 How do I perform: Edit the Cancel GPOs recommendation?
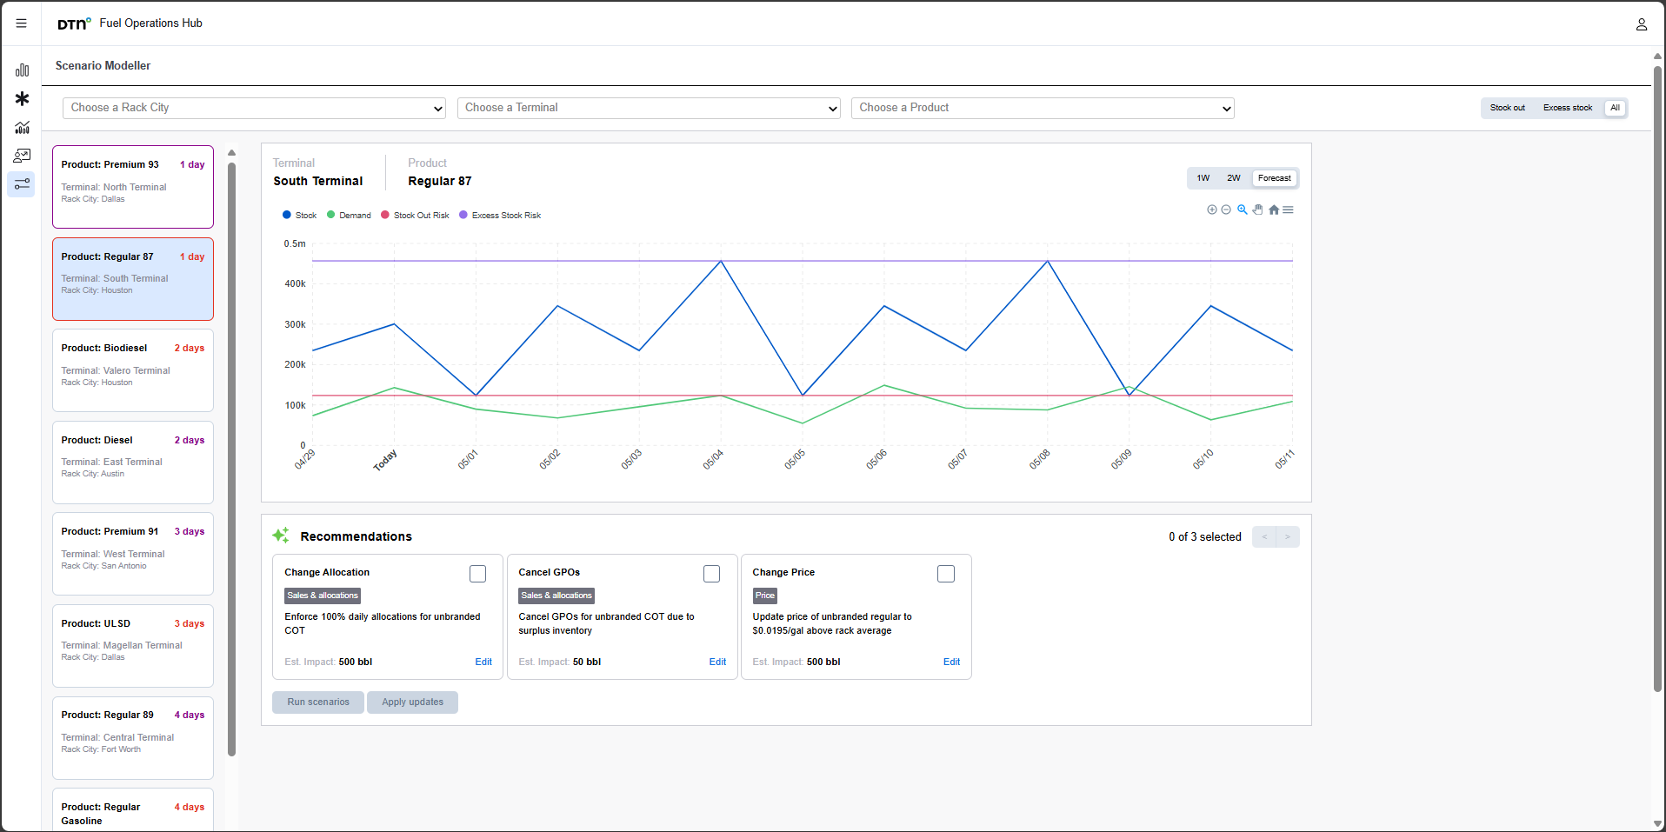(717, 662)
